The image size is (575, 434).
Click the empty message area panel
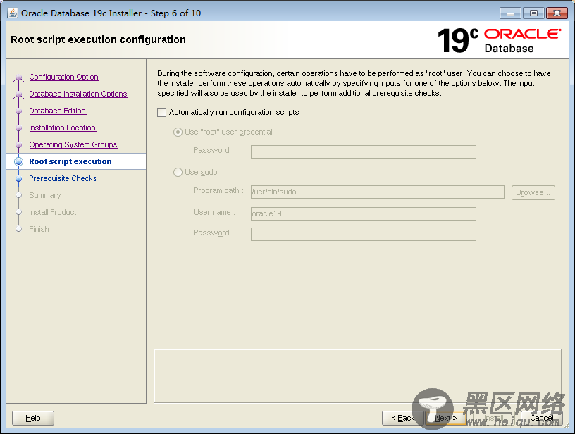coord(357,376)
